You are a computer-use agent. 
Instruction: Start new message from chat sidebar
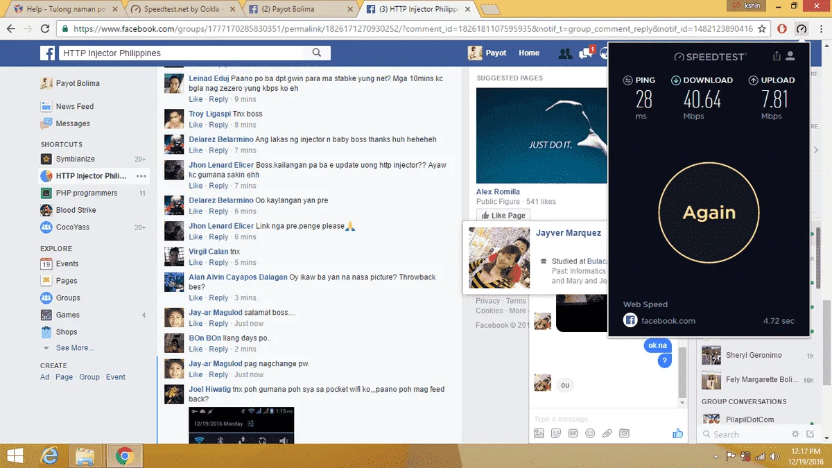pyautogui.click(x=810, y=434)
